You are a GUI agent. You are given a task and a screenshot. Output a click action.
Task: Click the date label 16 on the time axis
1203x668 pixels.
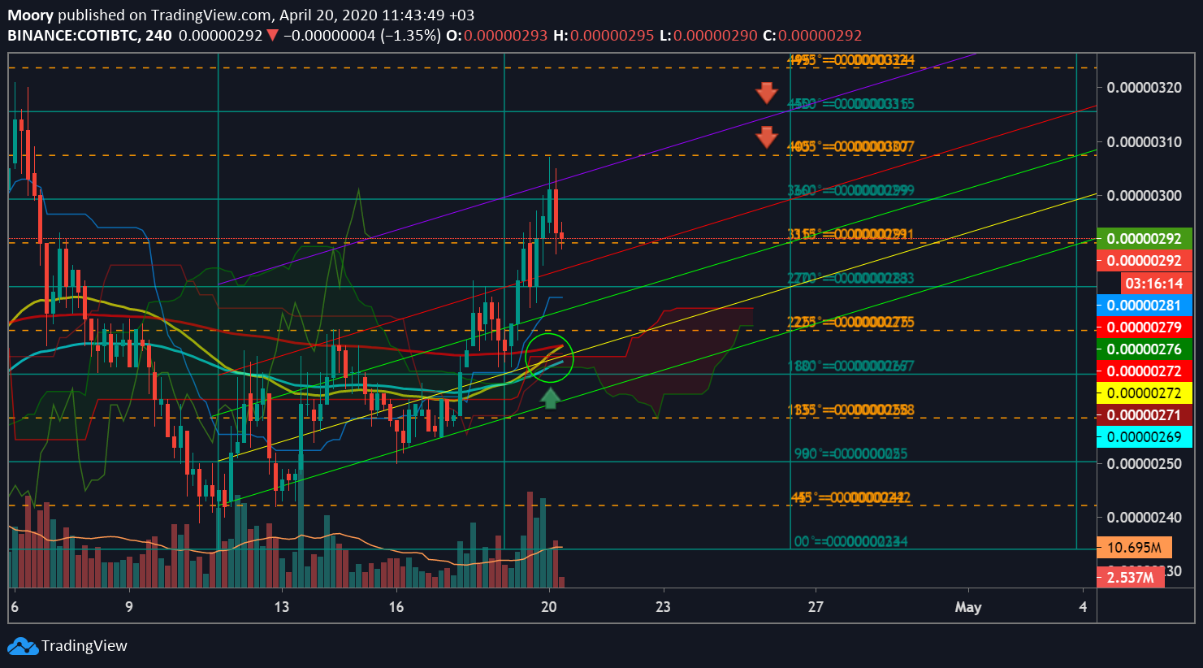[x=396, y=607]
